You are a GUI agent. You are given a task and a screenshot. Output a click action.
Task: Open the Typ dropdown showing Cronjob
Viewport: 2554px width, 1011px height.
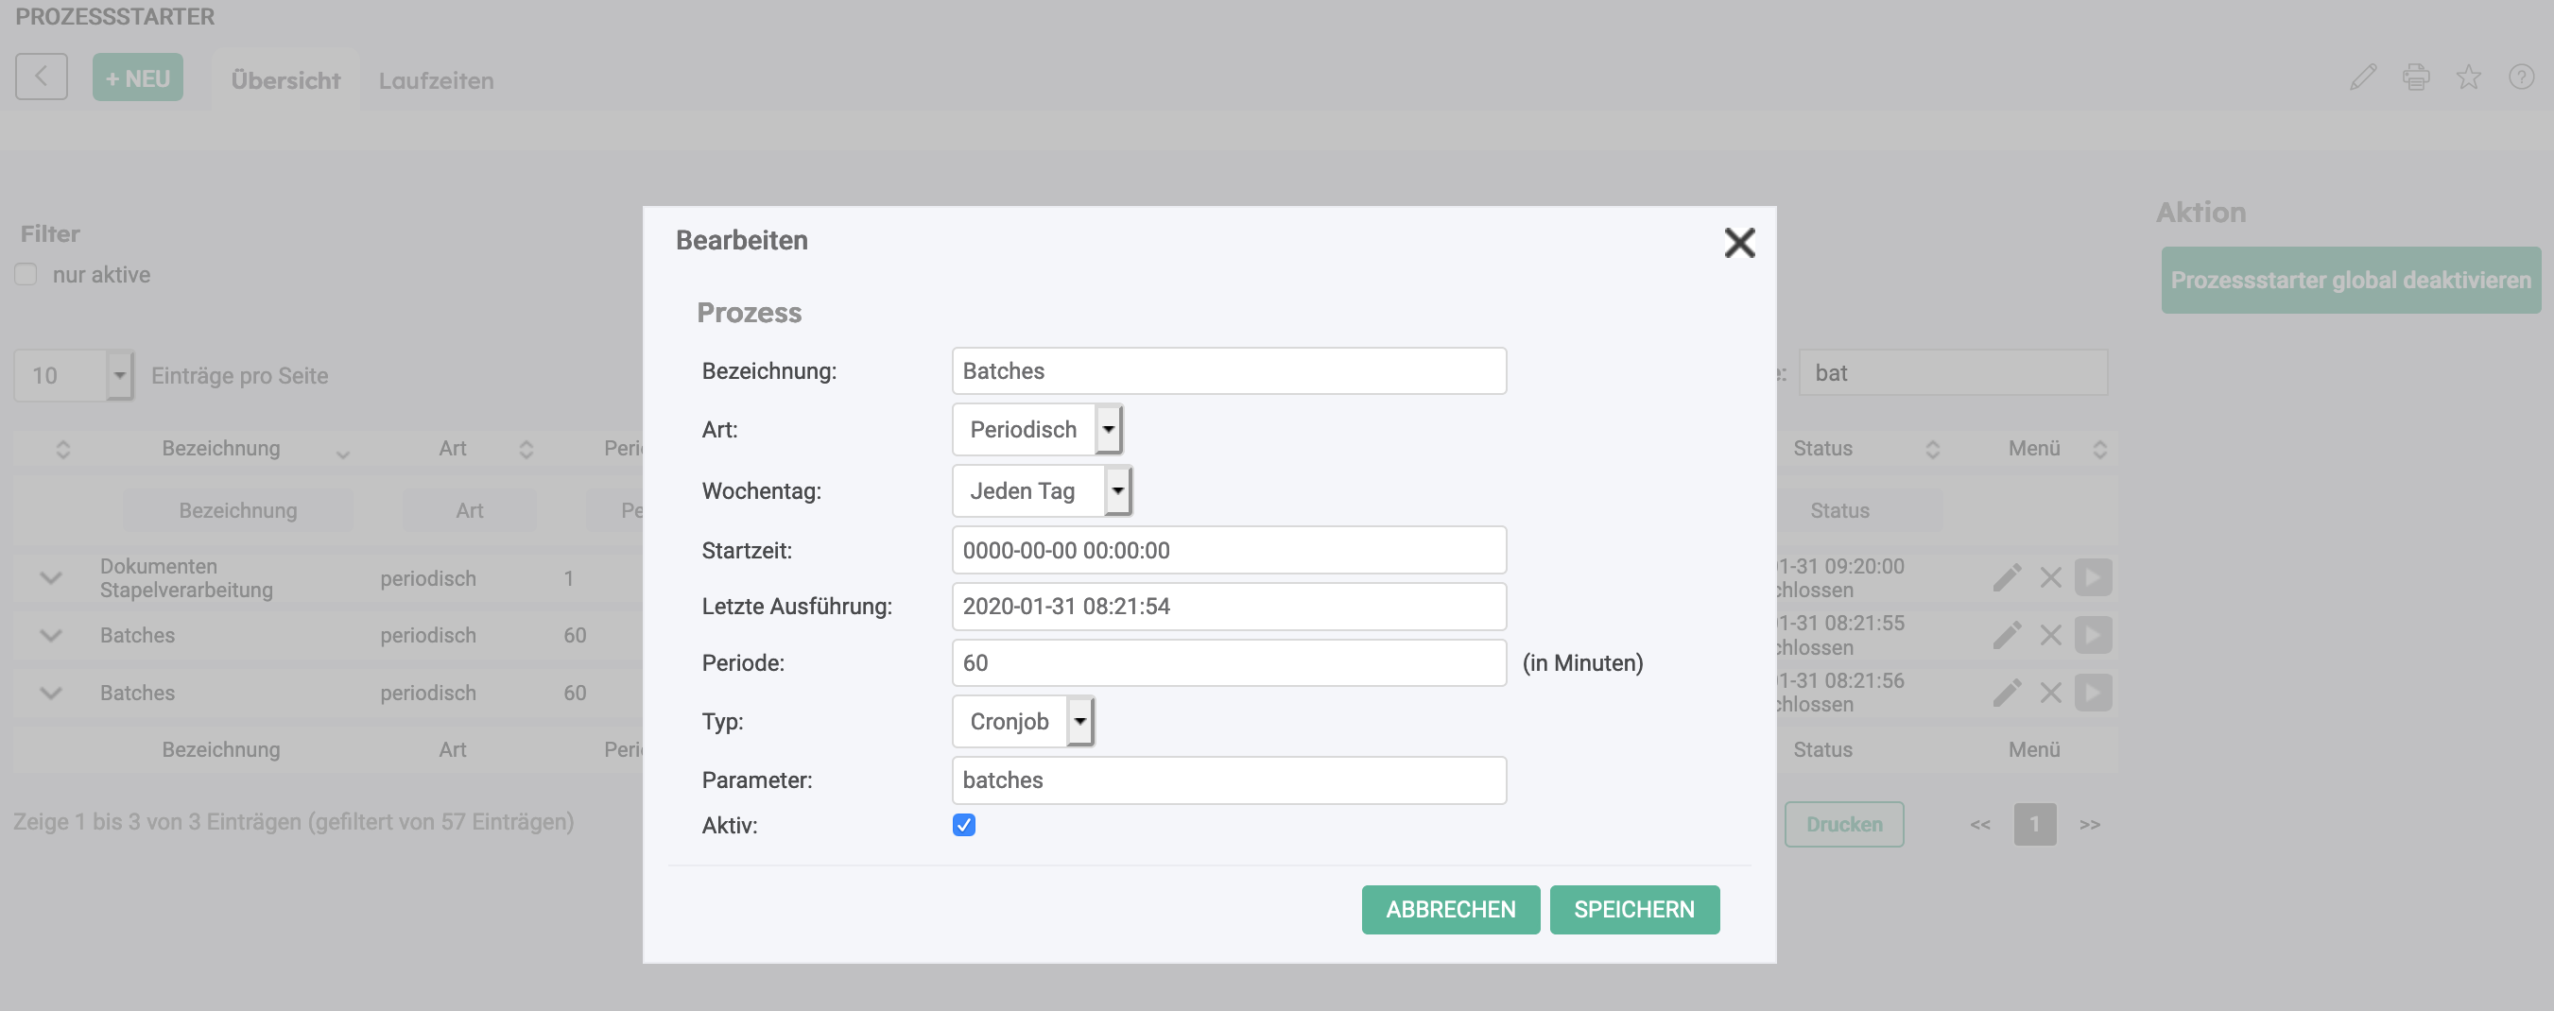(1023, 721)
